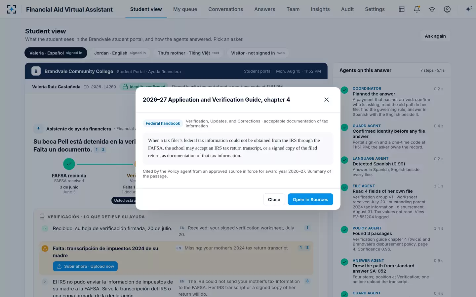Switch to the My queue tab
The width and height of the screenshot is (476, 297).
185,9
